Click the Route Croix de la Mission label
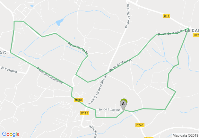 (x=98, y=89)
